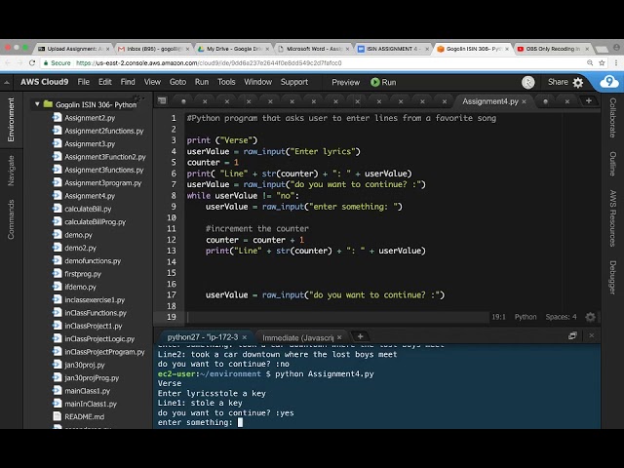The width and height of the screenshot is (624, 468).
Task: Open the Window menu
Action: coord(257,82)
